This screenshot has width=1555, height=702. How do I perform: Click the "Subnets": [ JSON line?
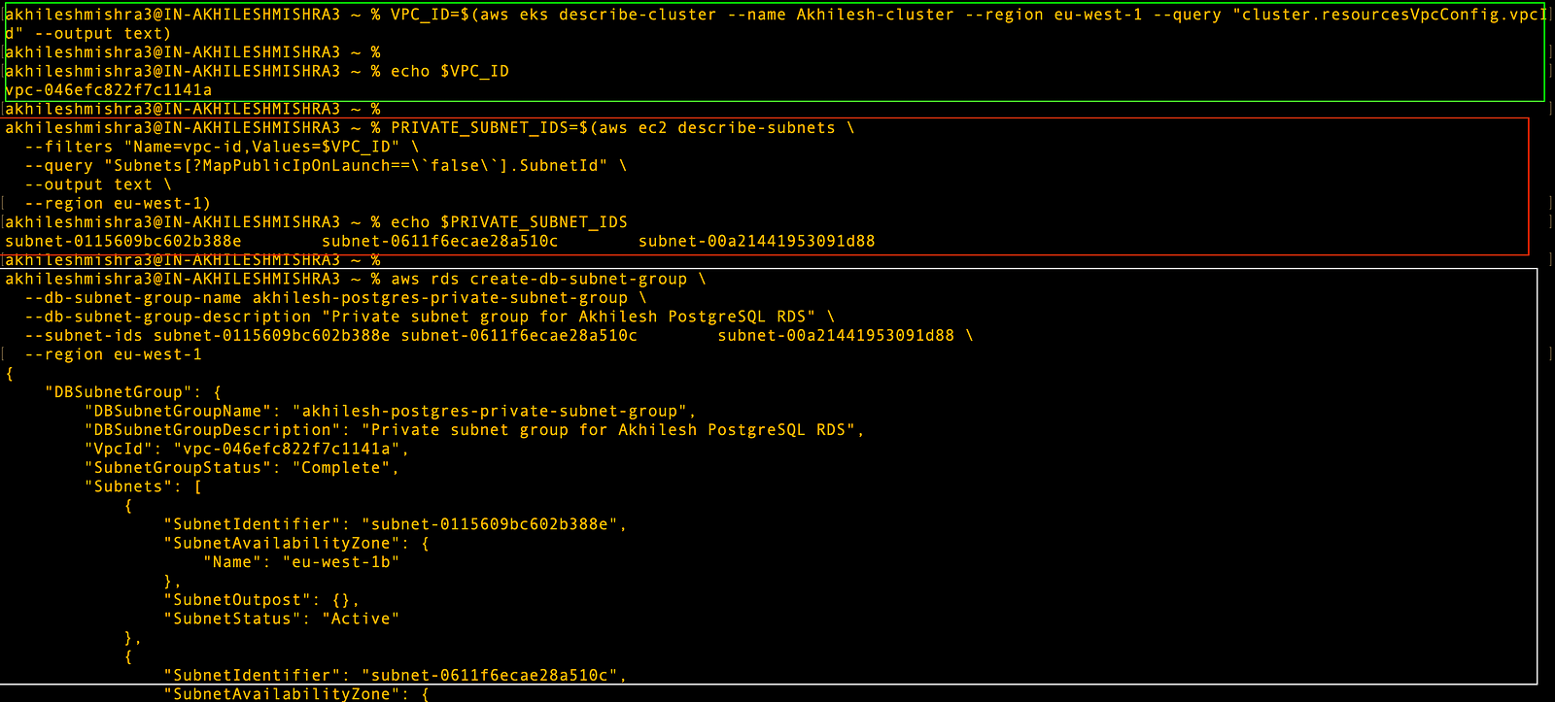(143, 486)
